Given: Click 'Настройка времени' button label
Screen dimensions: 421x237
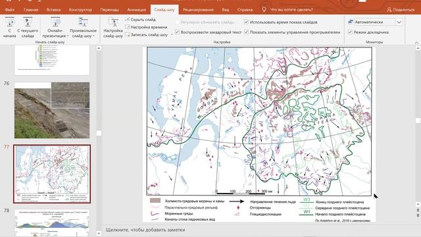Looking at the screenshot, I should [149, 27].
